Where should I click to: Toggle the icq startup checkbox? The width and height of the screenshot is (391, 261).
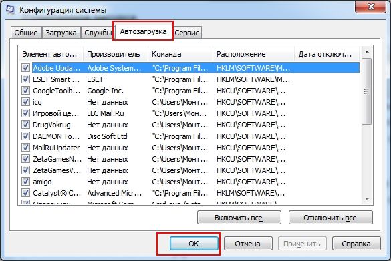25,102
